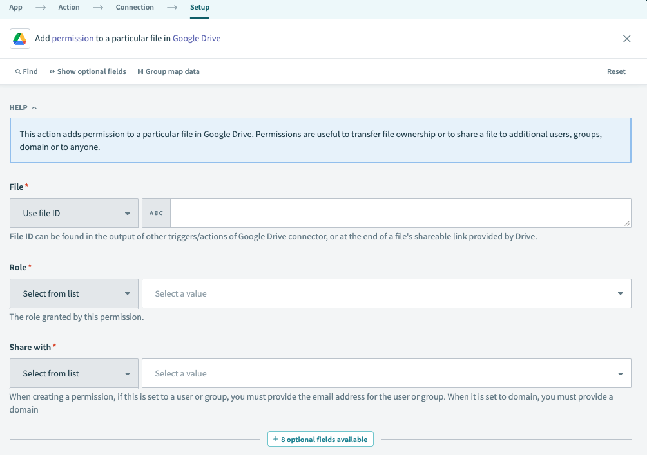Collapse the HELP section chevron

[x=35, y=107]
